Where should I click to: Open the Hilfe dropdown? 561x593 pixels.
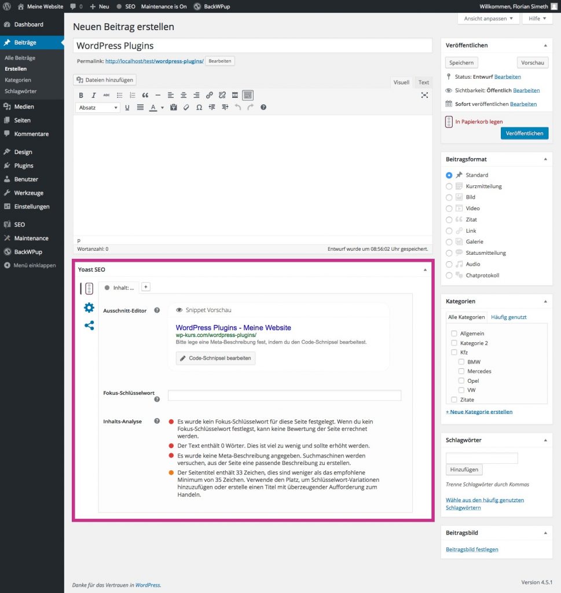tap(536, 19)
